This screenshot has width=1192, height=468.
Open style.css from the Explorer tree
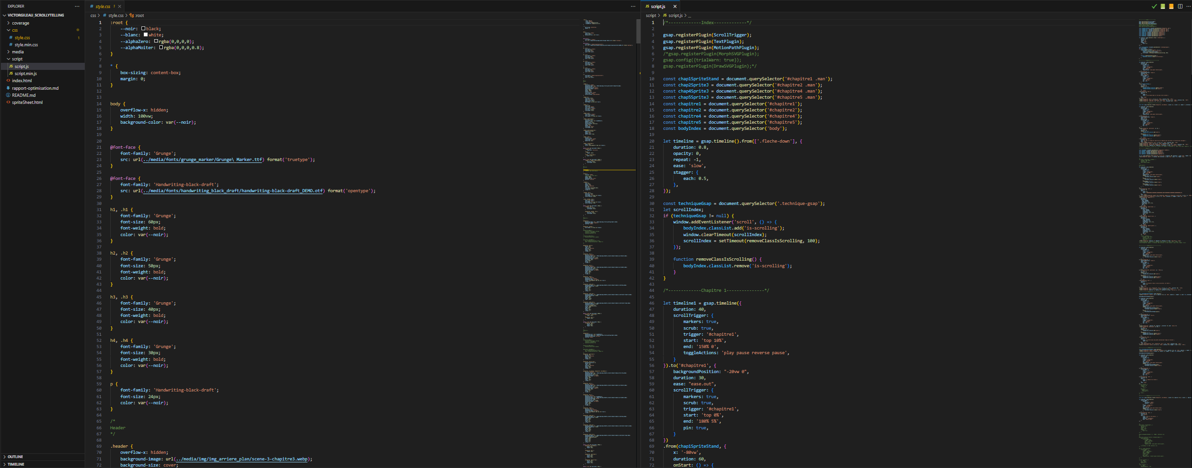[x=43, y=38]
